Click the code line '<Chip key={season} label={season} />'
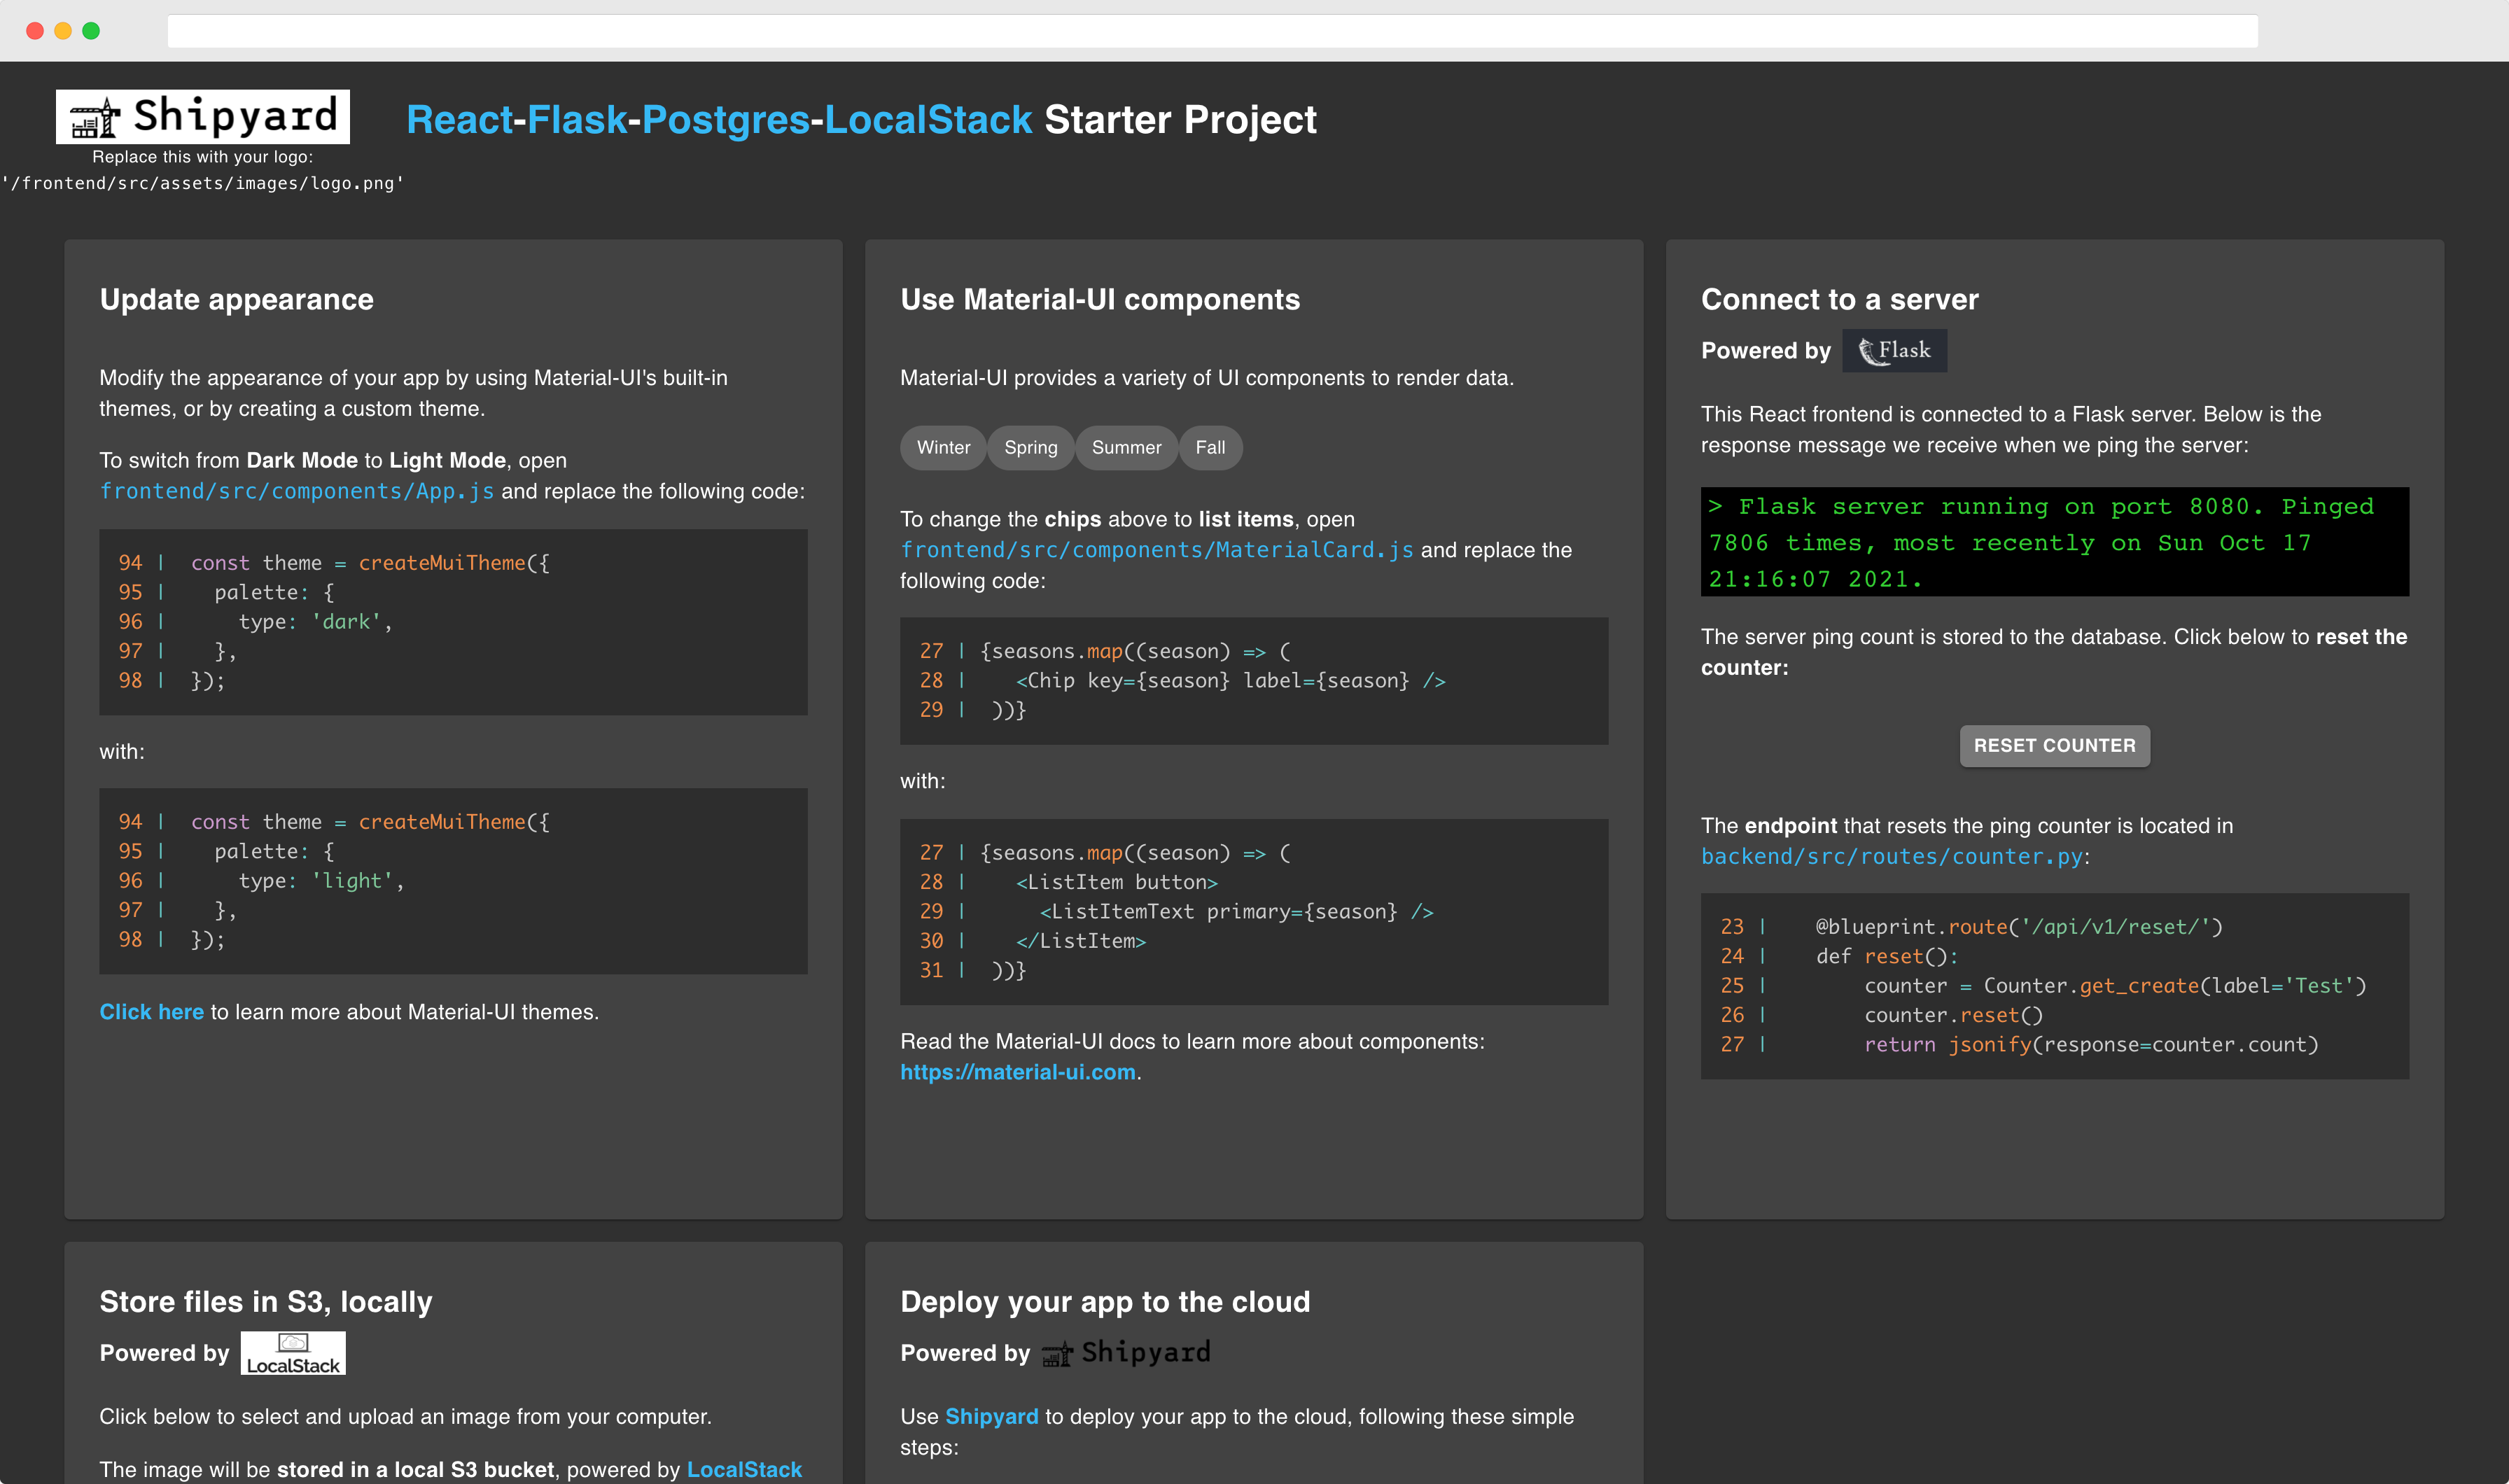This screenshot has width=2509, height=1484. point(1231,681)
